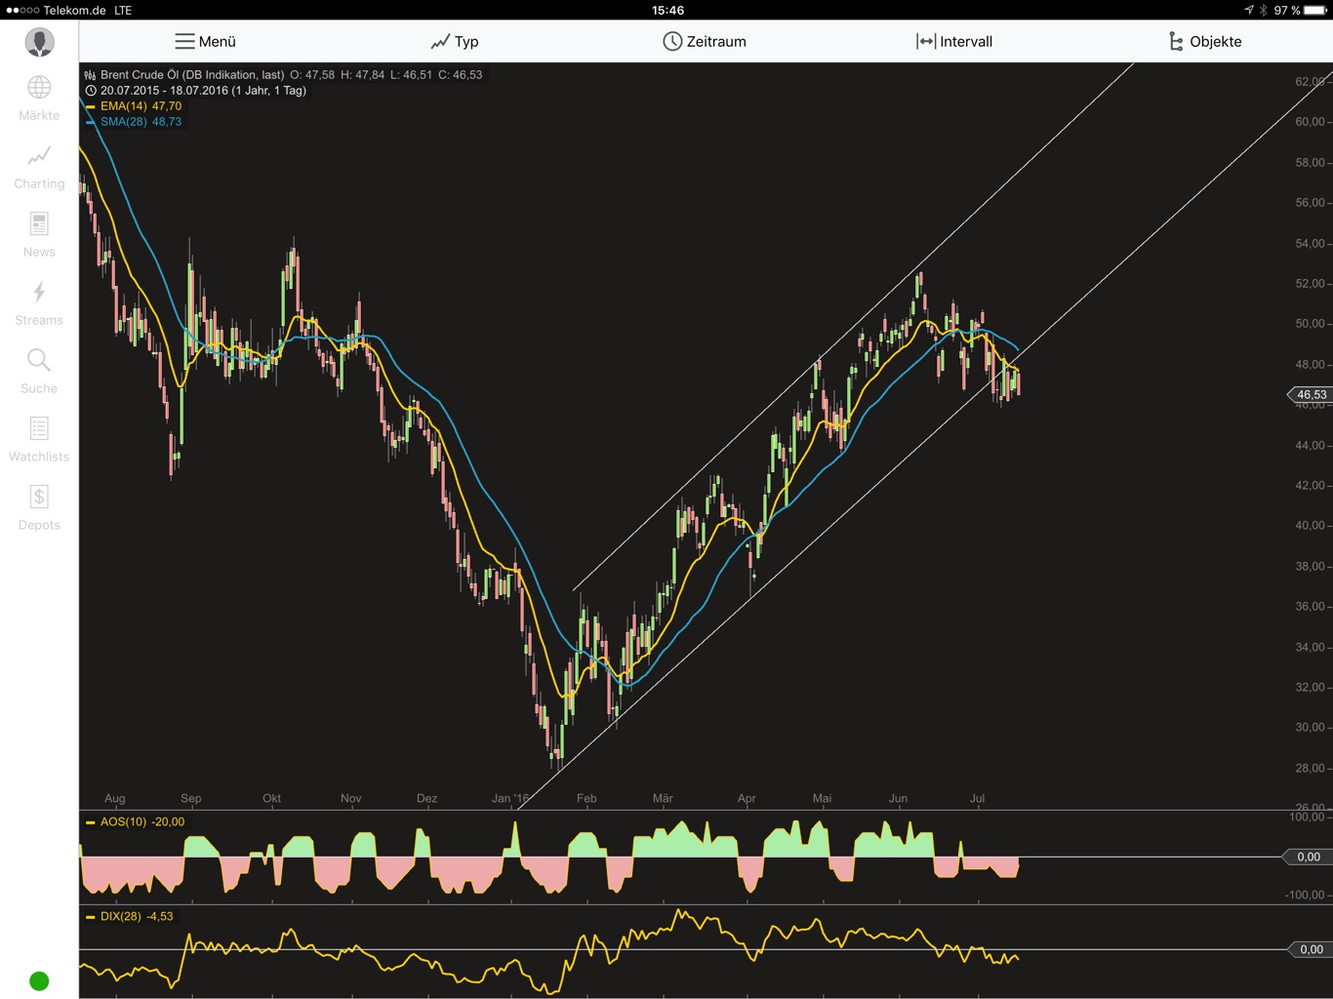The height and width of the screenshot is (999, 1333).
Task: Tap the location arrow status icon
Action: pos(1248,10)
